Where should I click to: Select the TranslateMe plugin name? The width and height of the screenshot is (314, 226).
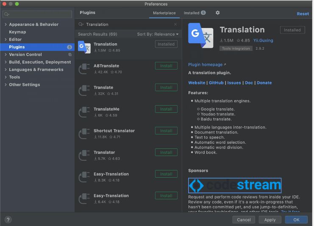click(x=106, y=109)
